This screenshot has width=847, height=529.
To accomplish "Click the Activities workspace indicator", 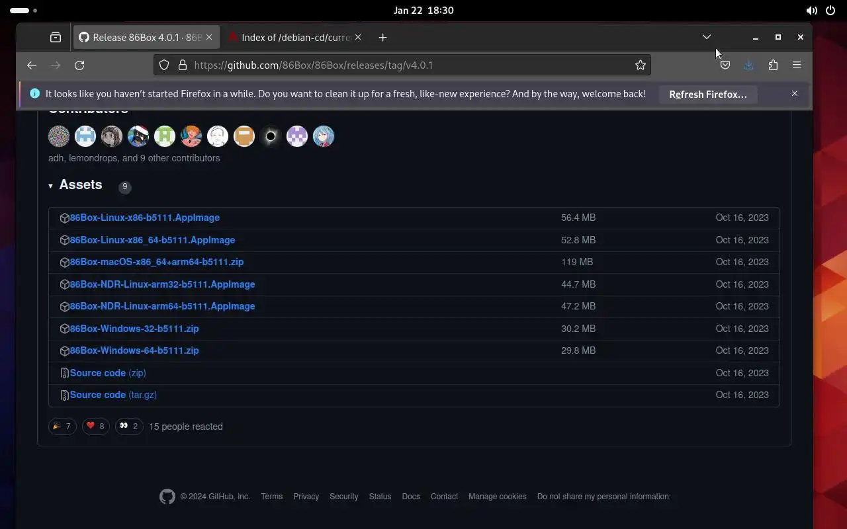I will tap(24, 11).
